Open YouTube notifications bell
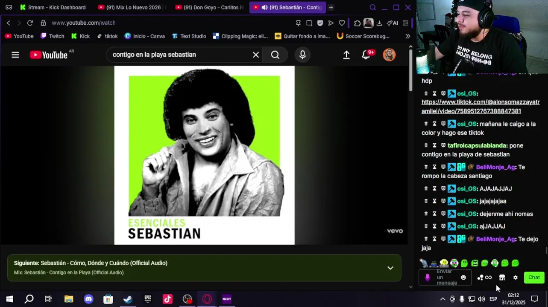 pos(366,55)
